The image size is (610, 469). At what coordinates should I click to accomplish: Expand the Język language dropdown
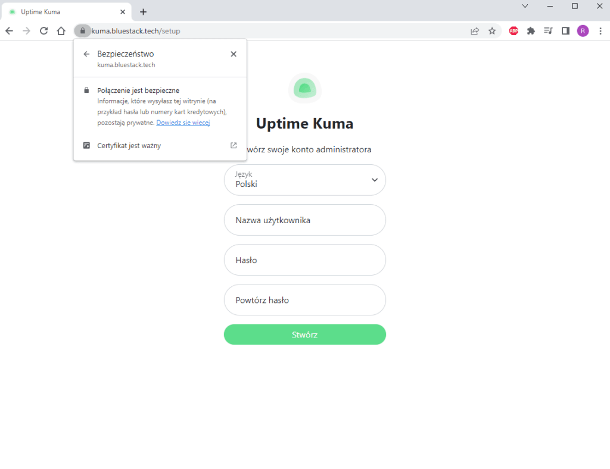[304, 180]
